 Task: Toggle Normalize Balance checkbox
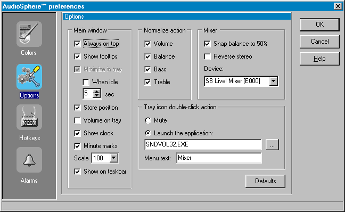[x=147, y=56]
